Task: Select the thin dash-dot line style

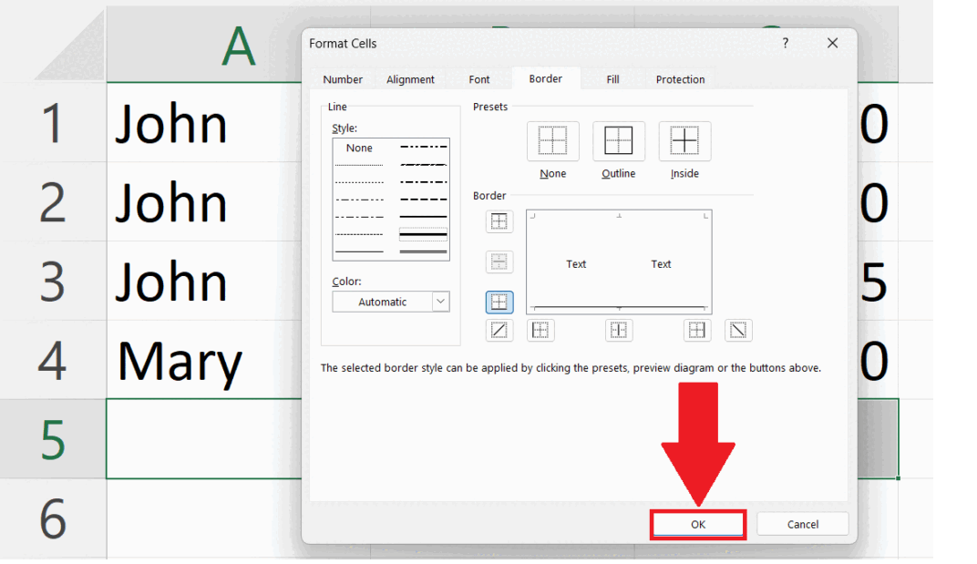Action: click(x=359, y=217)
